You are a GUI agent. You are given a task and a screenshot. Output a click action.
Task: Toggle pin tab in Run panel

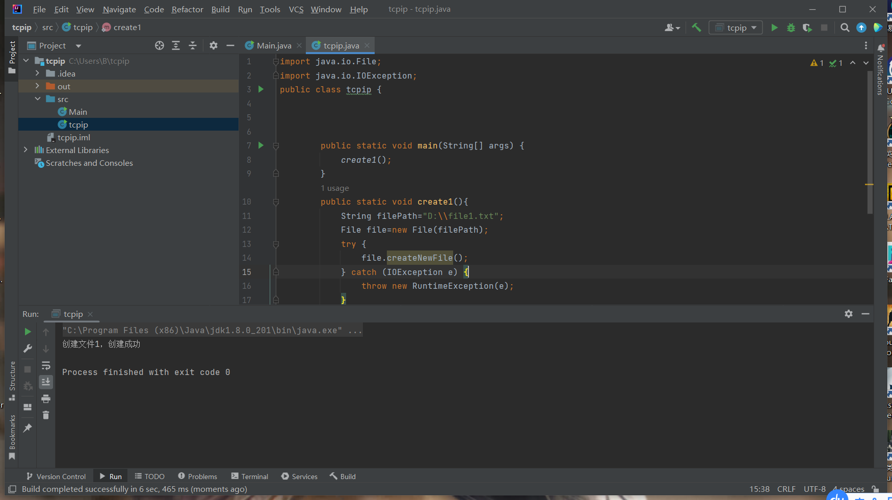pos(28,428)
